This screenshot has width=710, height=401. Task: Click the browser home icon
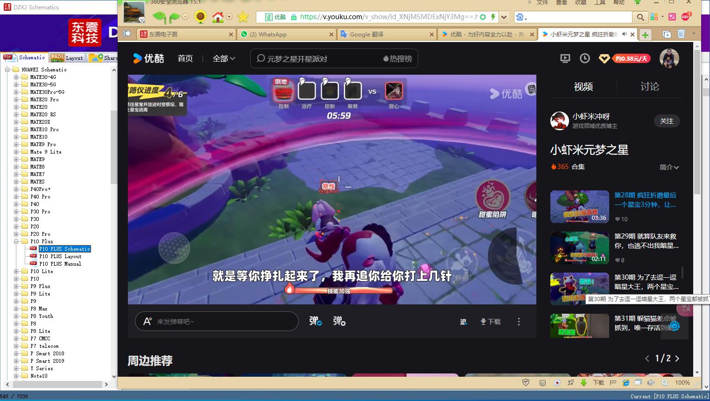pos(218,17)
